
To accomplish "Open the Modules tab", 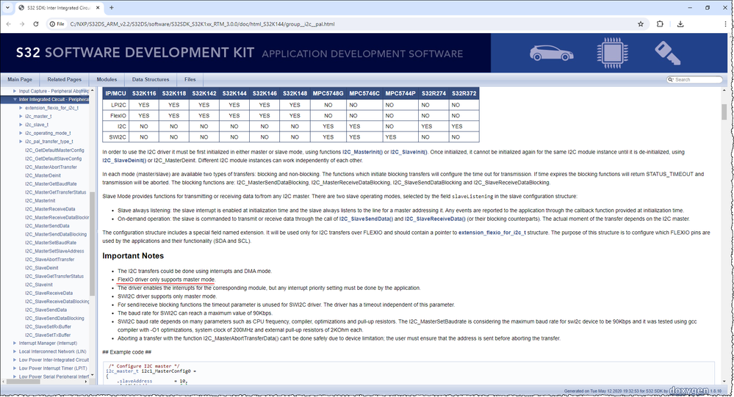I will click(x=107, y=79).
